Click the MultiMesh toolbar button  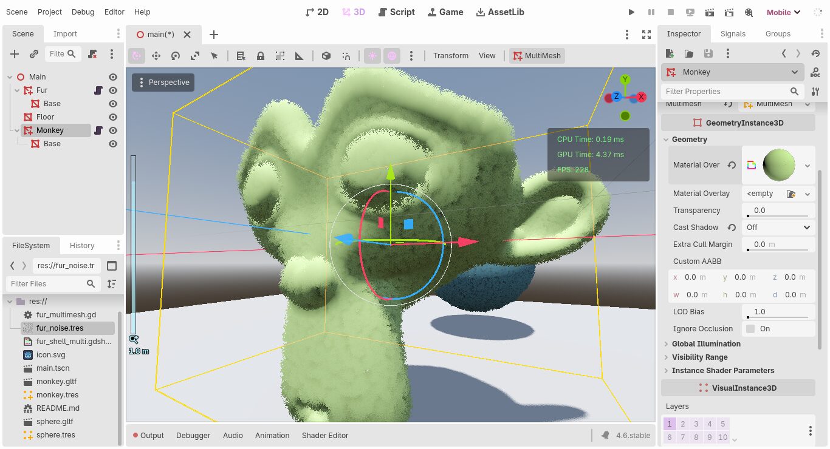pyautogui.click(x=537, y=56)
